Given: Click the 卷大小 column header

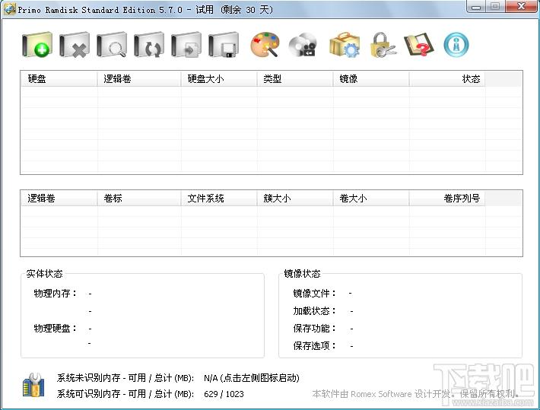Looking at the screenshot, I should click(371, 198).
